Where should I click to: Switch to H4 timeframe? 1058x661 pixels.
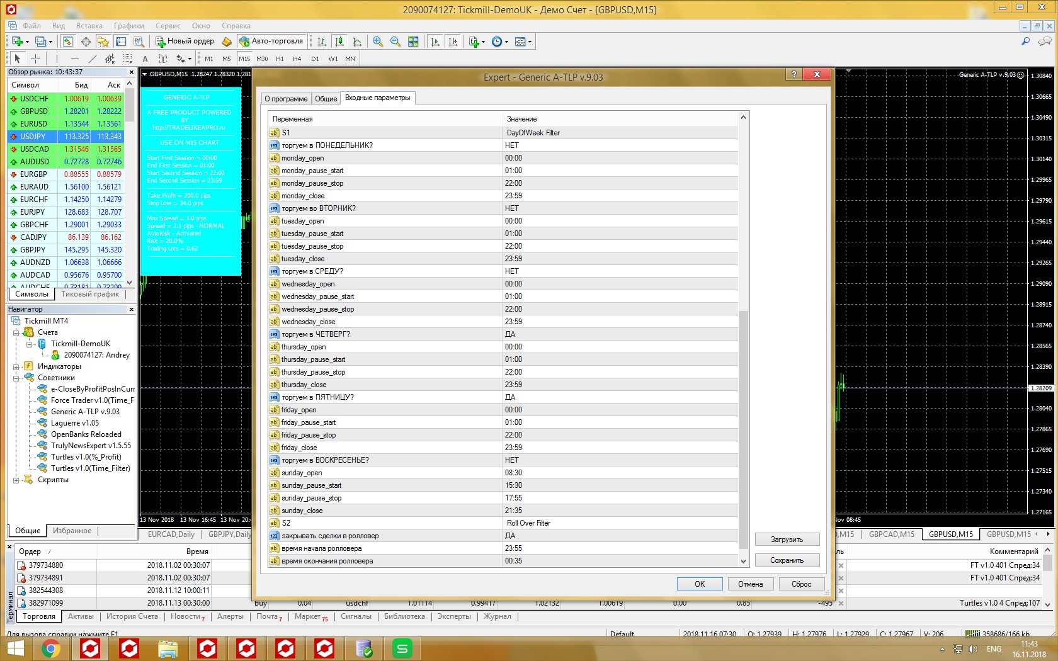[297, 59]
